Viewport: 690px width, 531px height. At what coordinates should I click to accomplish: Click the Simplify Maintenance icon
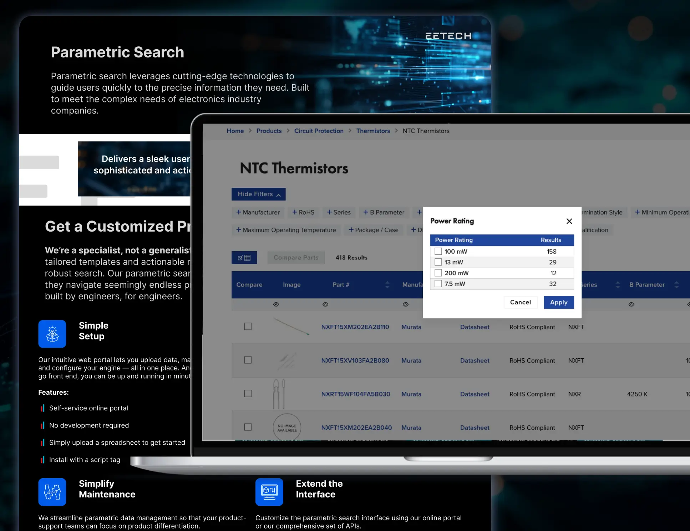[52, 492]
